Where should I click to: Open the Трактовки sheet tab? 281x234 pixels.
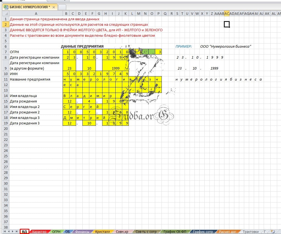click(x=251, y=232)
